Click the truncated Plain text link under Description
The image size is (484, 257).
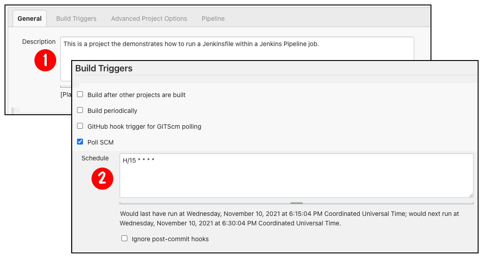[66, 94]
